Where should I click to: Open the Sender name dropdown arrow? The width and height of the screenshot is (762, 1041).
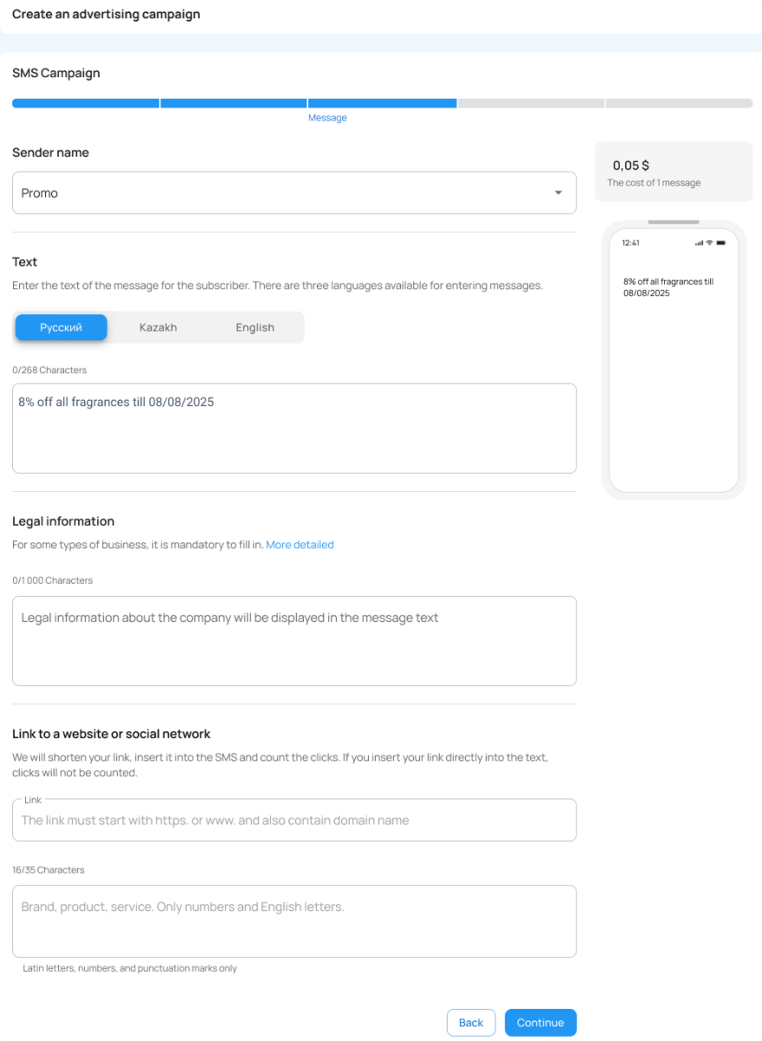pos(558,193)
